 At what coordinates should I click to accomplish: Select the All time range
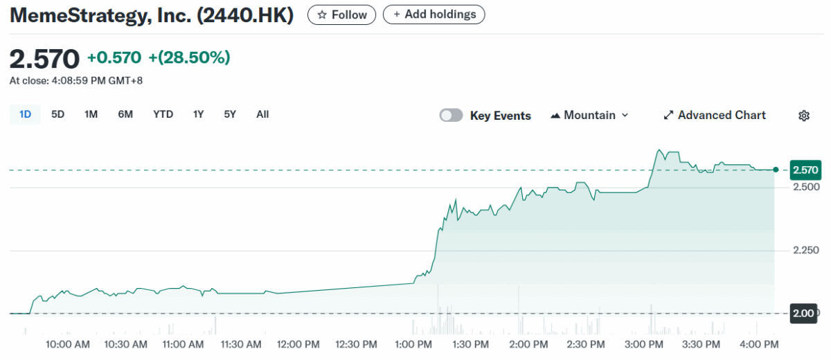262,114
